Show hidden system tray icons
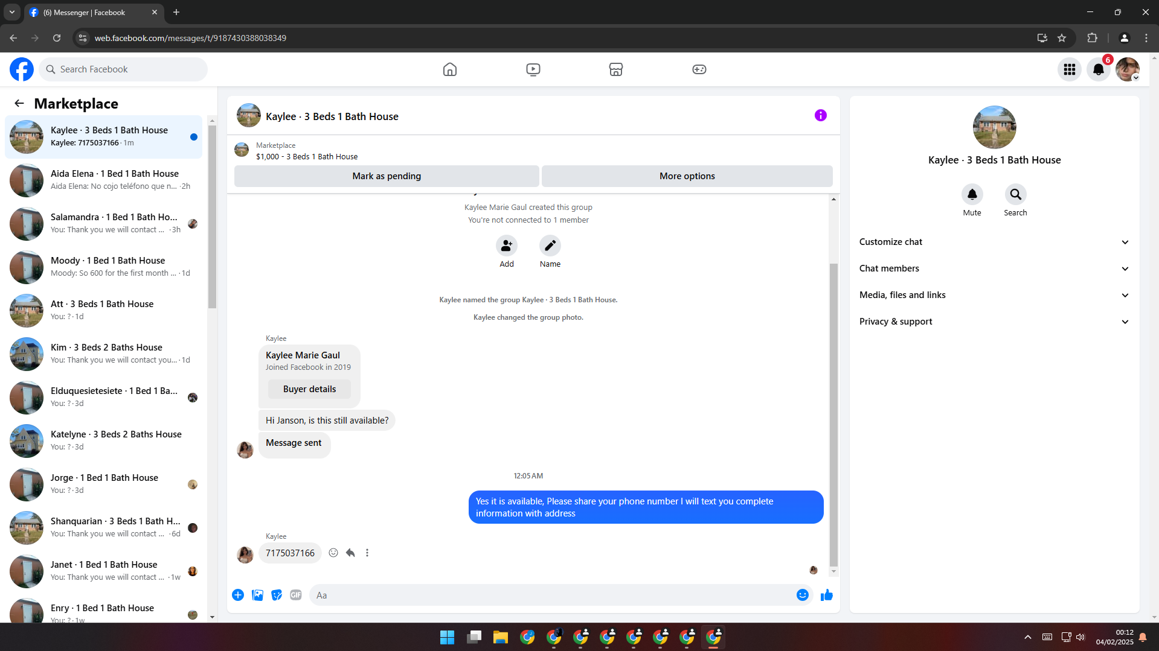This screenshot has width=1159, height=651. (x=1027, y=637)
